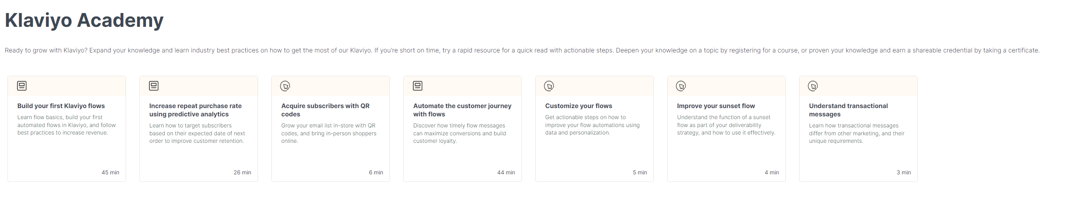Click rapid resource icon on Improve your sunset flow card

pyautogui.click(x=681, y=86)
